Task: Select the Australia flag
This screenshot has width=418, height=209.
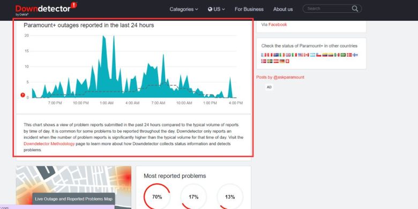Action: [276, 55]
